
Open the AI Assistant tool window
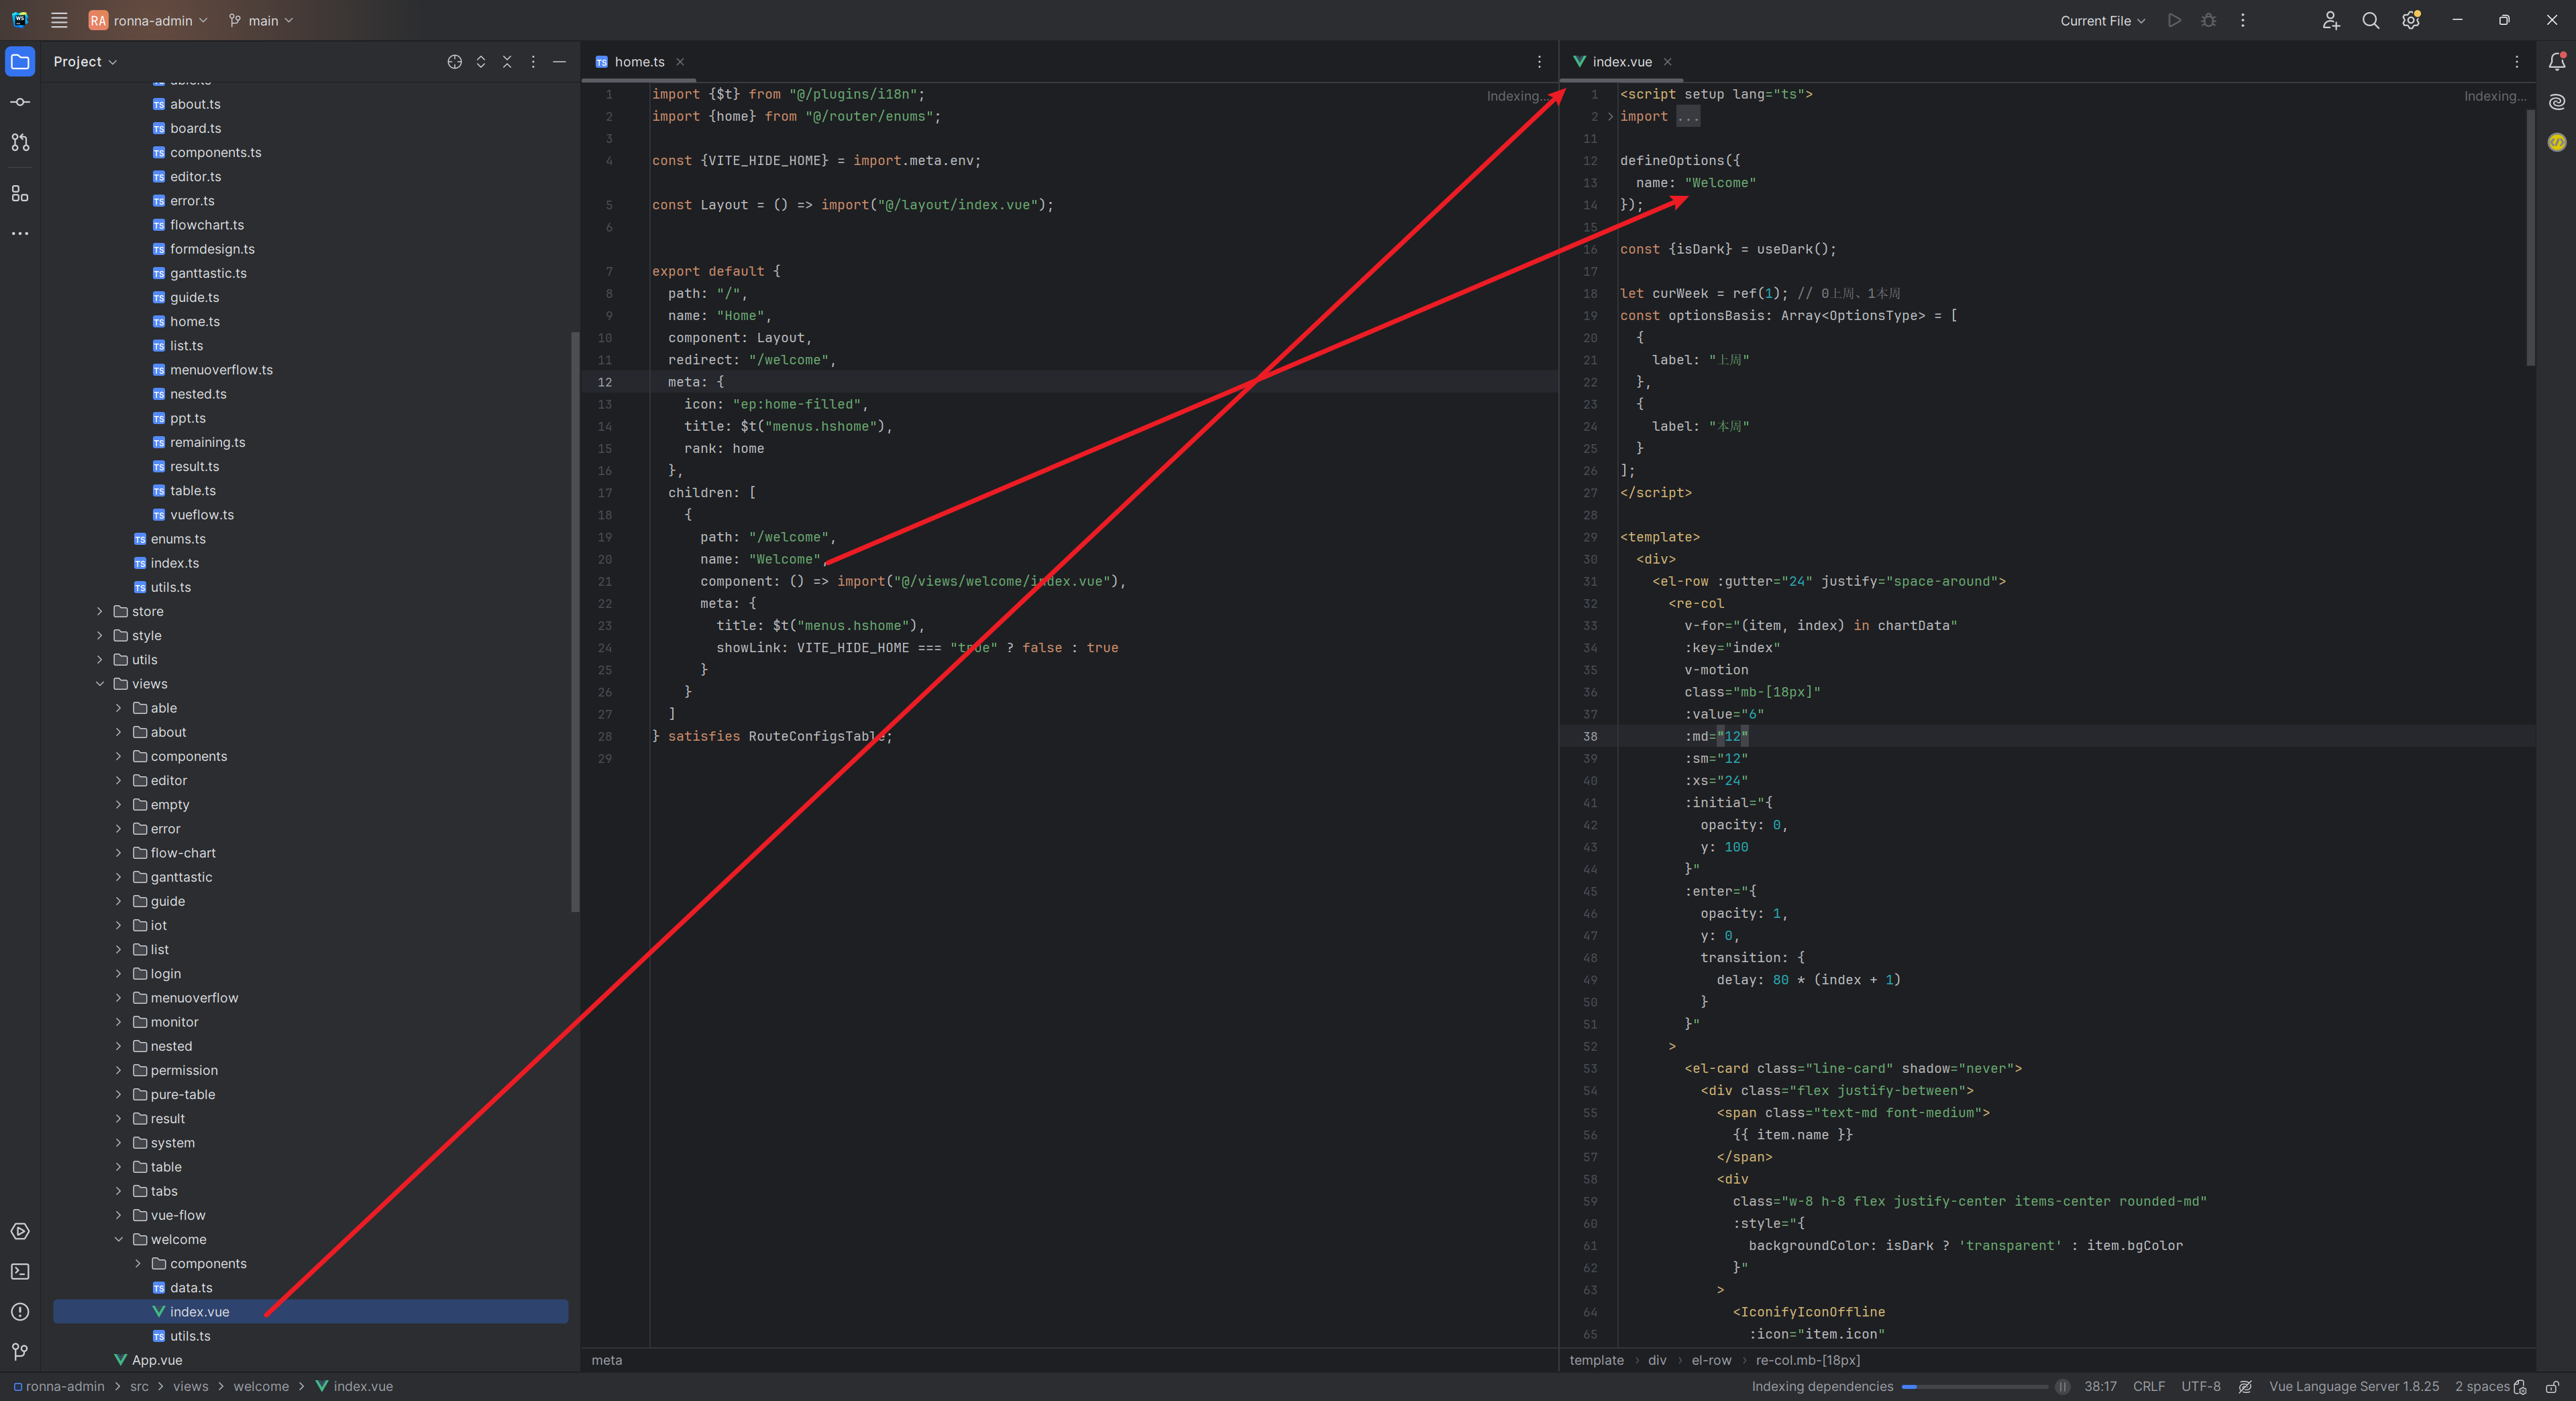pos(2557,102)
